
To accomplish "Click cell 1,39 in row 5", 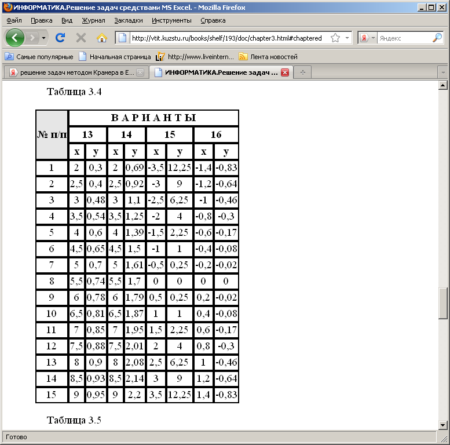I will coord(134,232).
